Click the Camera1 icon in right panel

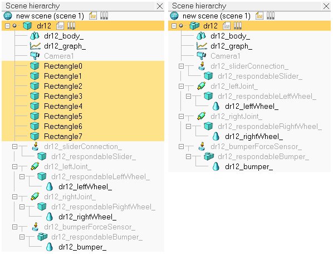pyautogui.click(x=201, y=56)
